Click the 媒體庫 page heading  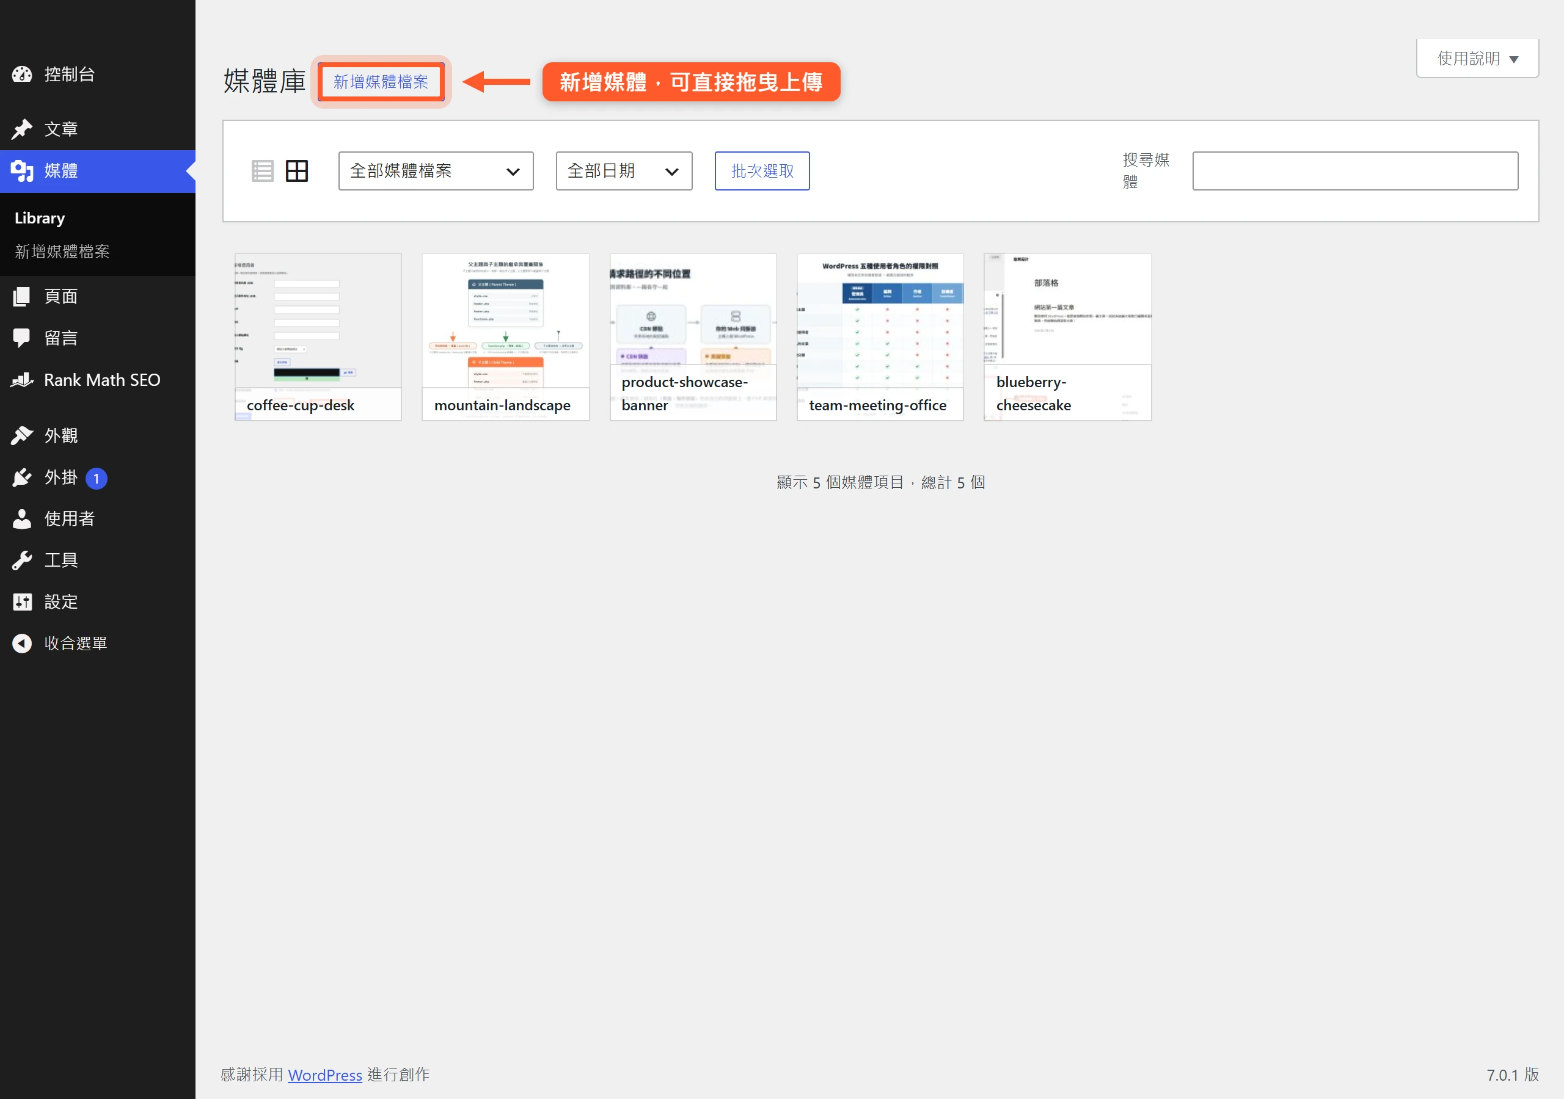tap(265, 81)
